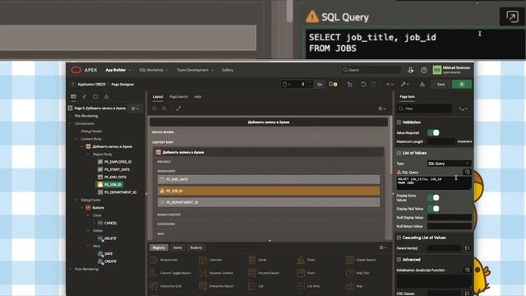This screenshot has height=296, width=526.
Task: Click the Filter properties search field
Action: point(425,109)
